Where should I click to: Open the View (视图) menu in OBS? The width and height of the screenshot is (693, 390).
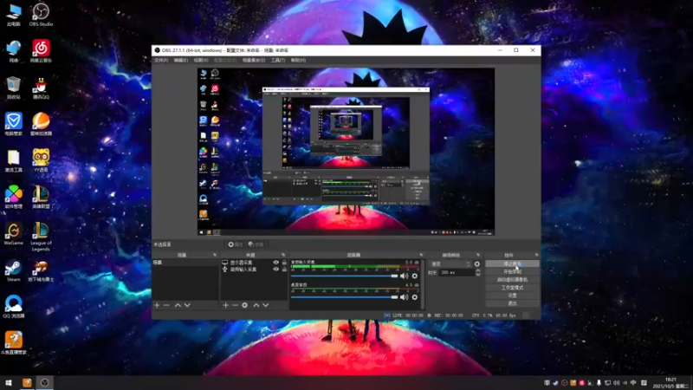click(201, 60)
